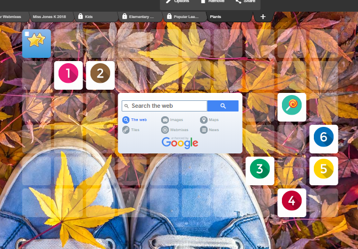Switch to the Webmixes tab
The height and width of the screenshot is (249, 358).
14,17
